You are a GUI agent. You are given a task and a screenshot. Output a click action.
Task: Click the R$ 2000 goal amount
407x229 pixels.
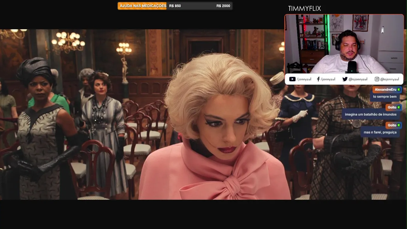223,6
